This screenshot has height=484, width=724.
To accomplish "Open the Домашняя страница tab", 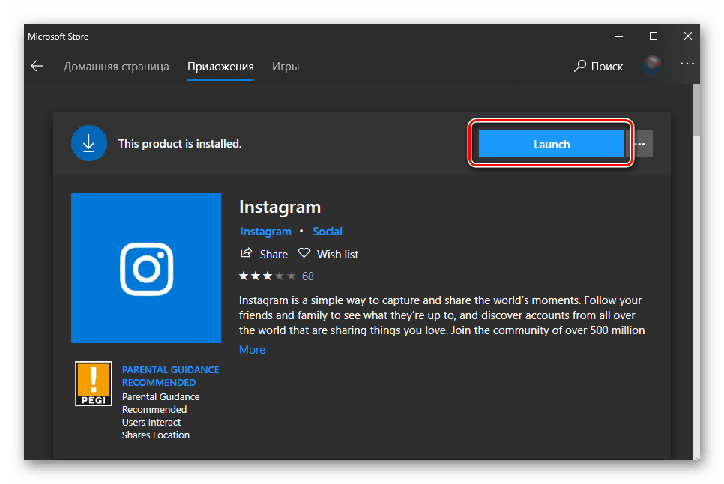I will [116, 67].
